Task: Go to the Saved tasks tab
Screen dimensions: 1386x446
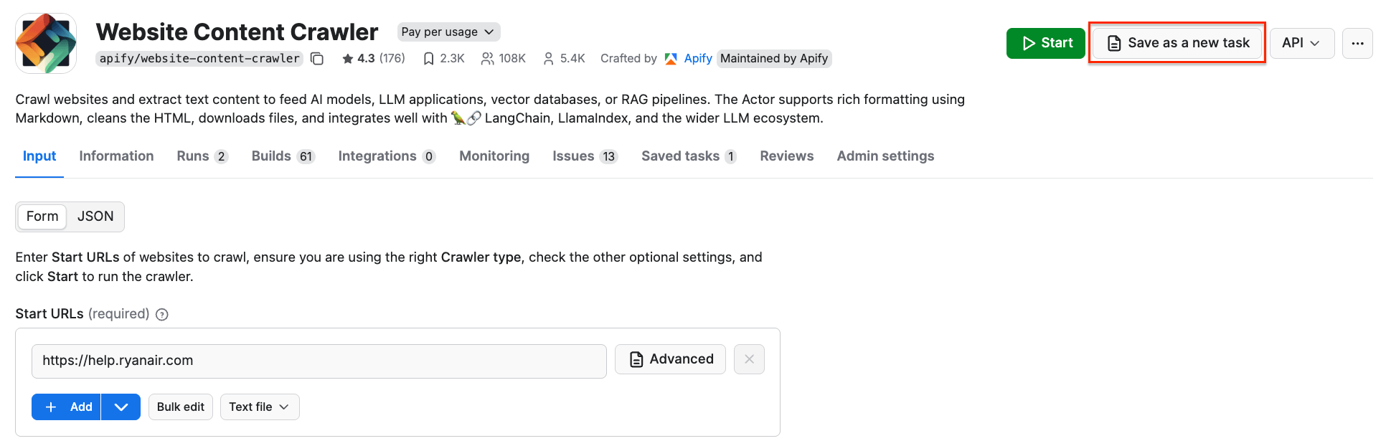Action: click(x=688, y=156)
